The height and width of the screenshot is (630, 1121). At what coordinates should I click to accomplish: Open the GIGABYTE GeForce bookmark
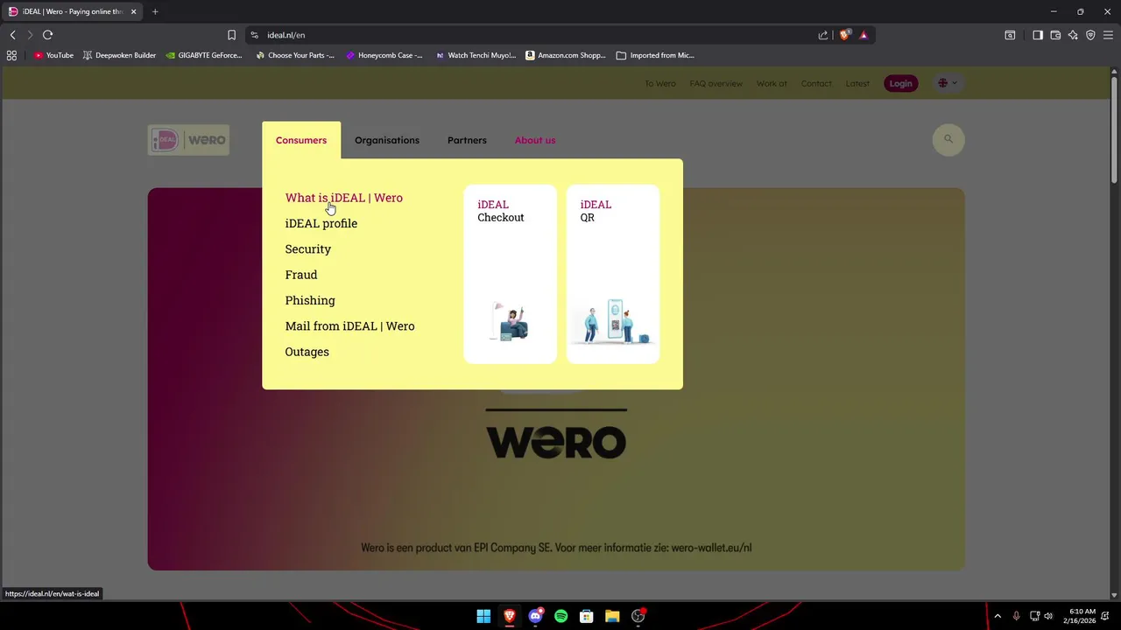pos(203,55)
